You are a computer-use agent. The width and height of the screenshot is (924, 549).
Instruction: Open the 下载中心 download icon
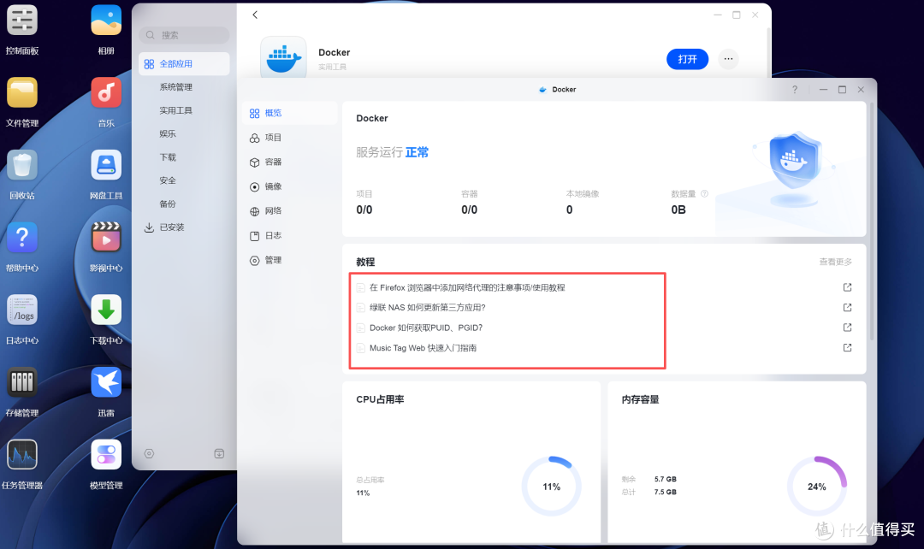(x=106, y=310)
